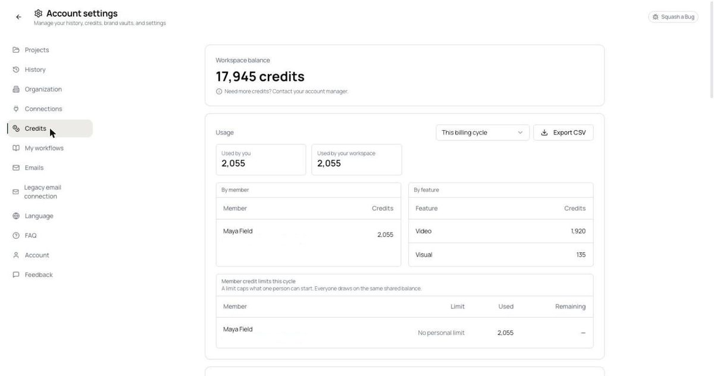Open the Projects menu item
The height and width of the screenshot is (376, 714).
click(49, 50)
